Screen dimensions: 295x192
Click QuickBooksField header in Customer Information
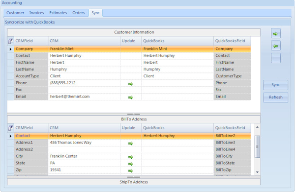tap(232, 41)
